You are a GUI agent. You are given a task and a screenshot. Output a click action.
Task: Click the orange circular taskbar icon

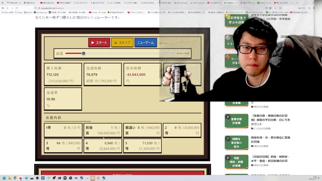coord(98,178)
